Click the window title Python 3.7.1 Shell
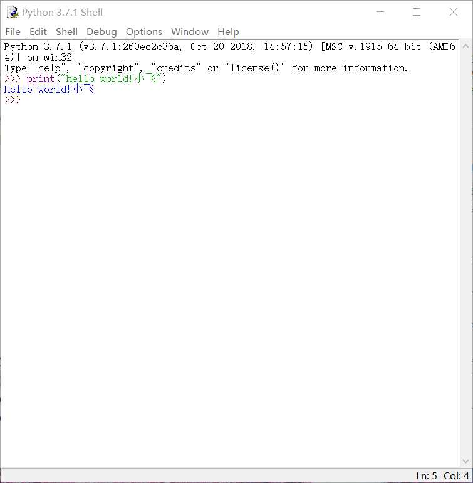Screen dimensions: 473x483 pyautogui.click(x=62, y=13)
